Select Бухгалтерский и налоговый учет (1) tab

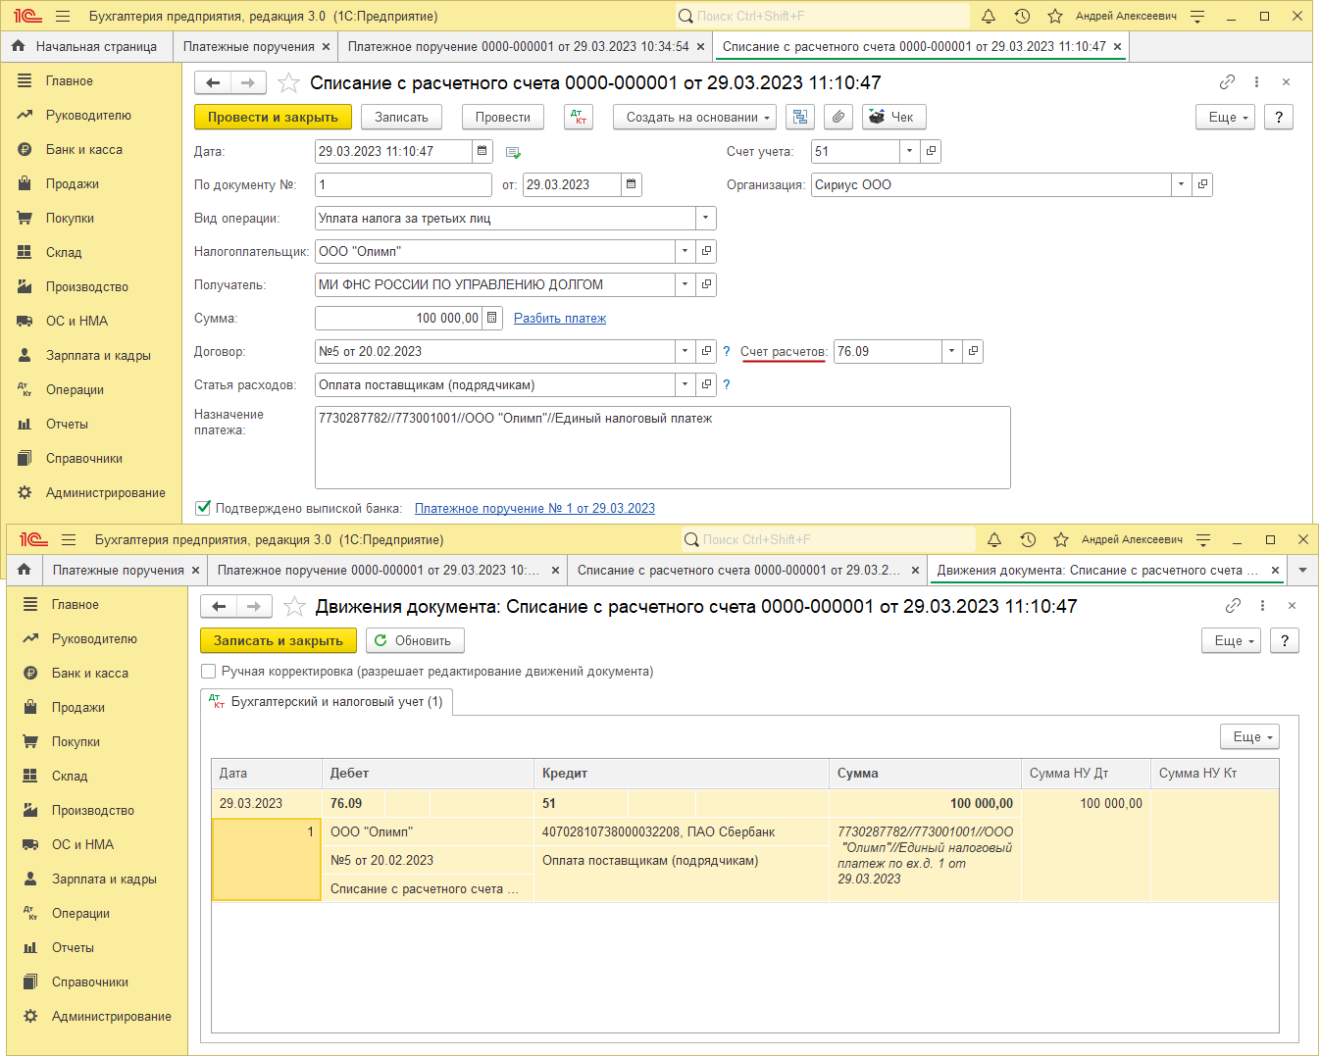click(x=327, y=702)
